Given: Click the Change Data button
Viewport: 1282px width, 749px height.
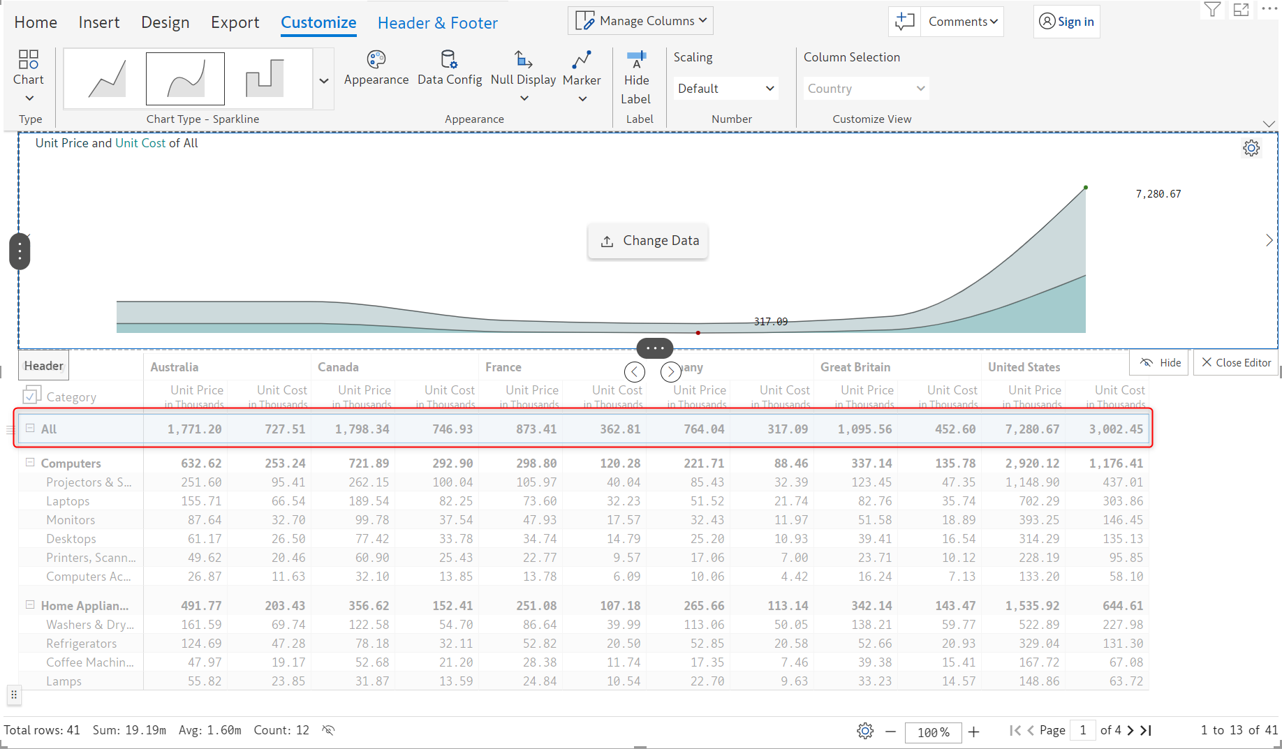Looking at the screenshot, I should click(x=648, y=241).
